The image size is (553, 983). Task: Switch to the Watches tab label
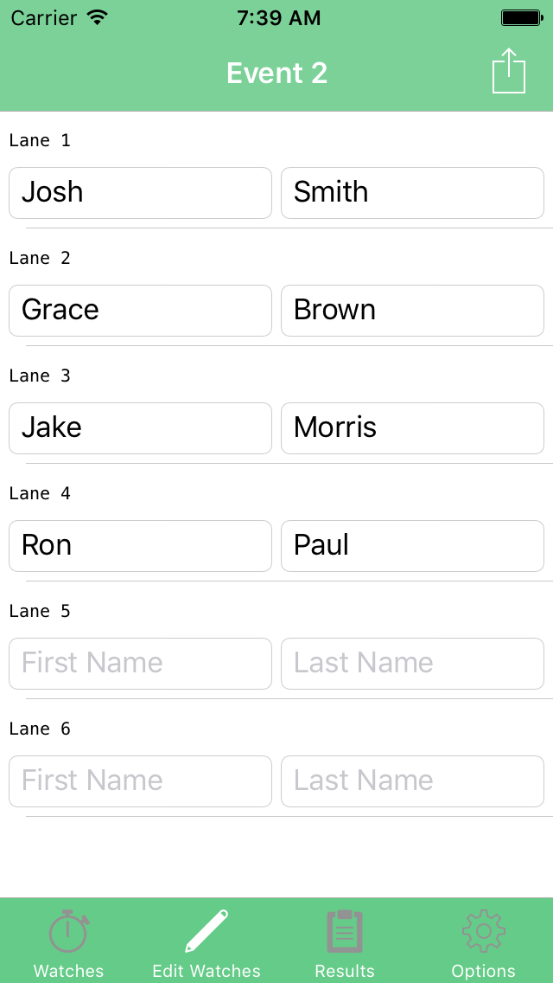click(68, 971)
